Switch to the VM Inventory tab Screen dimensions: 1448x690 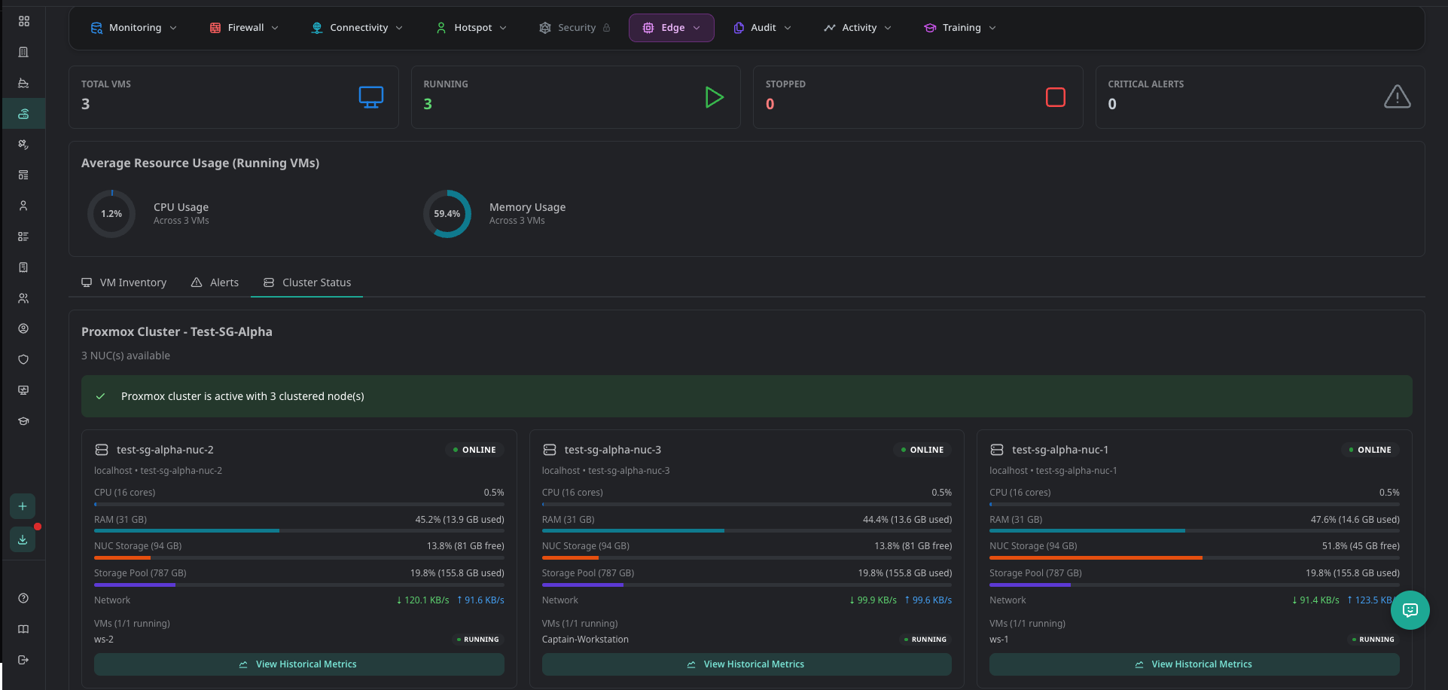tap(124, 282)
